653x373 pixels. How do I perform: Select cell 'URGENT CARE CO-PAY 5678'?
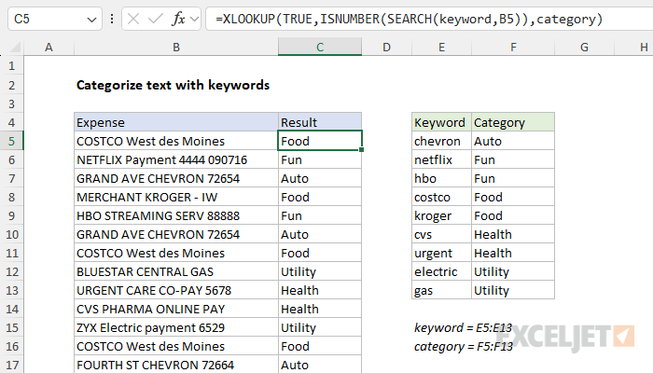[176, 290]
